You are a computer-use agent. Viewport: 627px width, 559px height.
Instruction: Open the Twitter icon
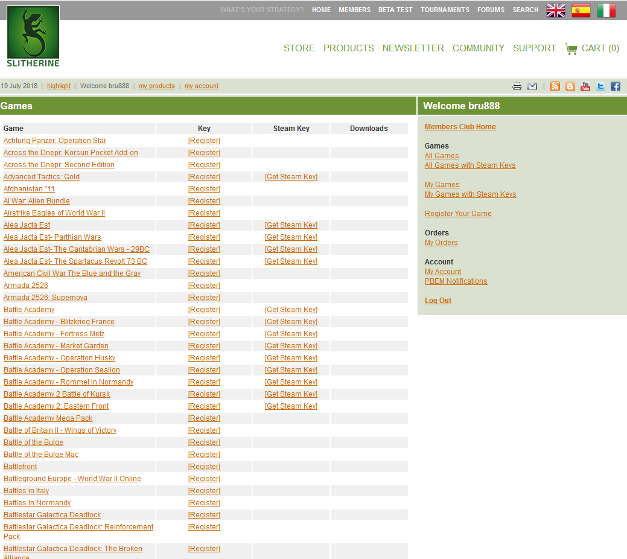[x=600, y=86]
